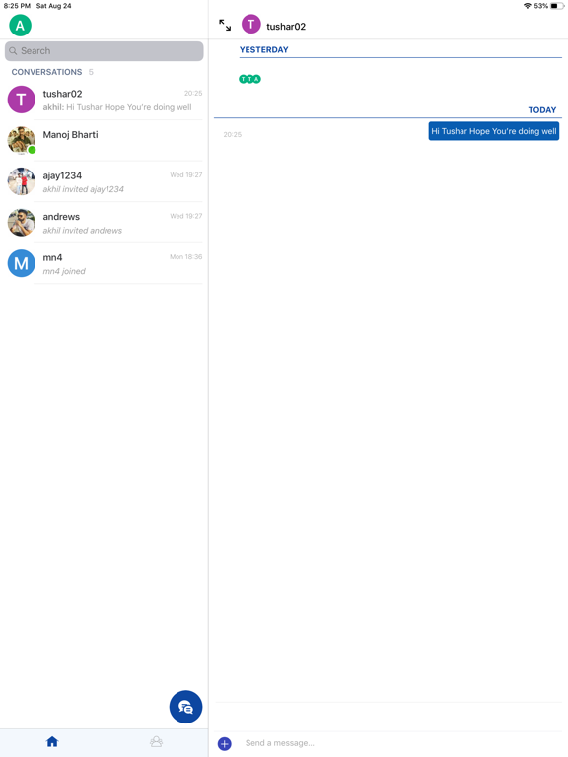Tap the 20:25 timestamp beside message
The image size is (568, 757).
coord(233,135)
